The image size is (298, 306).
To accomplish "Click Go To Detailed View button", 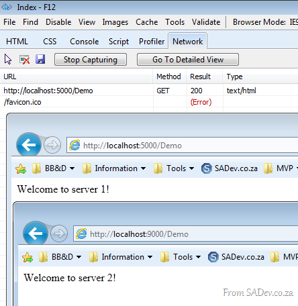I will click(x=188, y=60).
